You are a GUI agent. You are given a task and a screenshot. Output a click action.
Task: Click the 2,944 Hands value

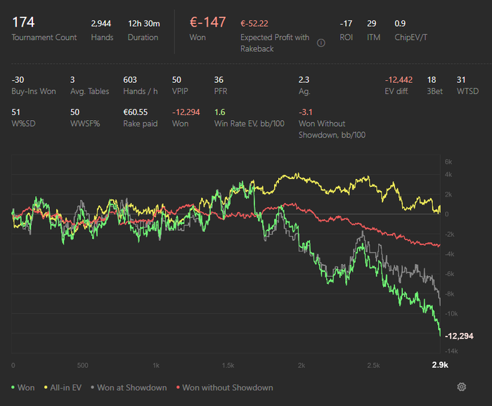tap(101, 23)
